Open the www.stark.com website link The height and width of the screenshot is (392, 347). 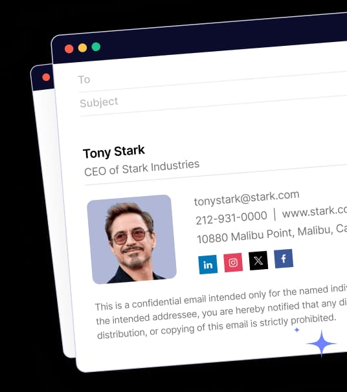pyautogui.click(x=315, y=212)
